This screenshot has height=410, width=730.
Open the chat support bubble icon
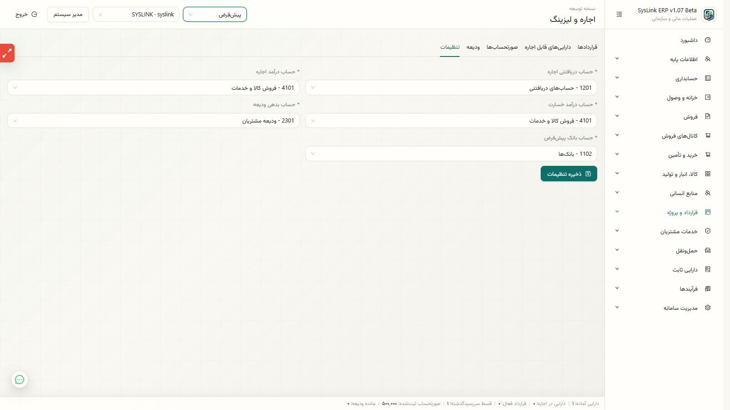tap(20, 379)
